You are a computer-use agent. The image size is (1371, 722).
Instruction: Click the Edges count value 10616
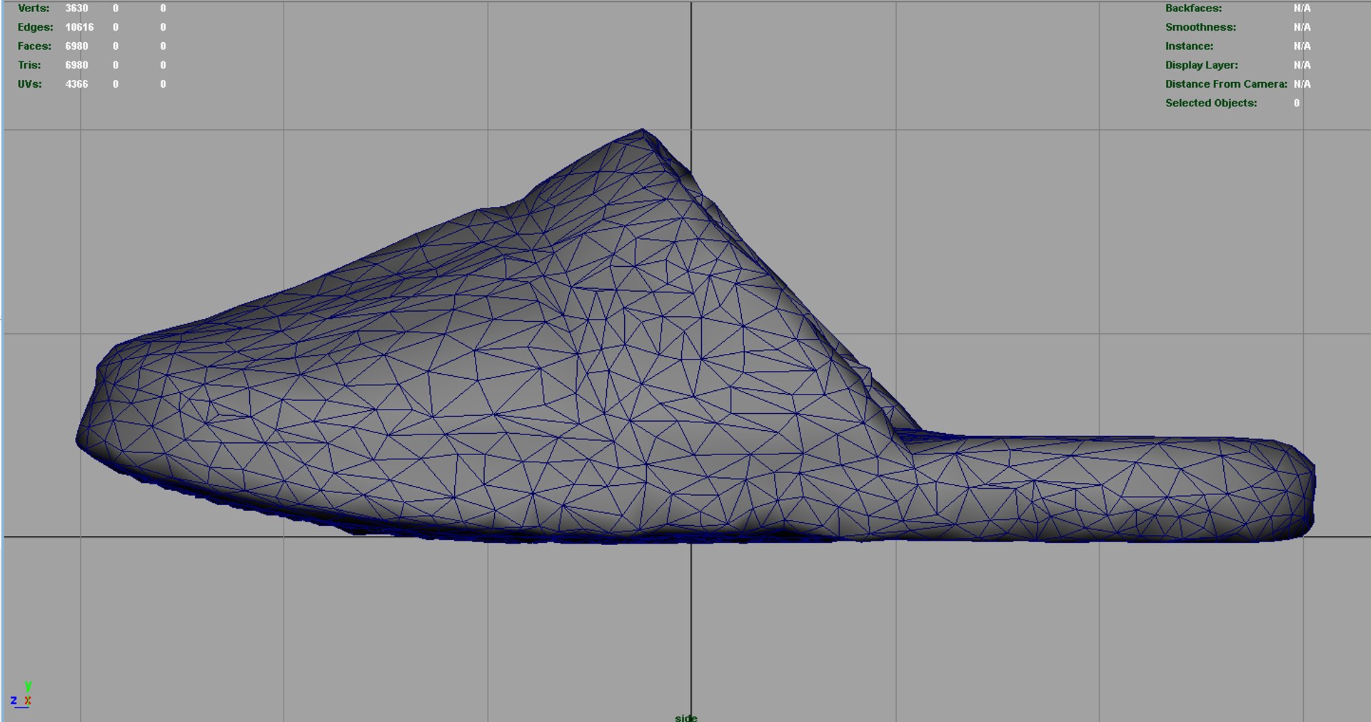click(79, 27)
